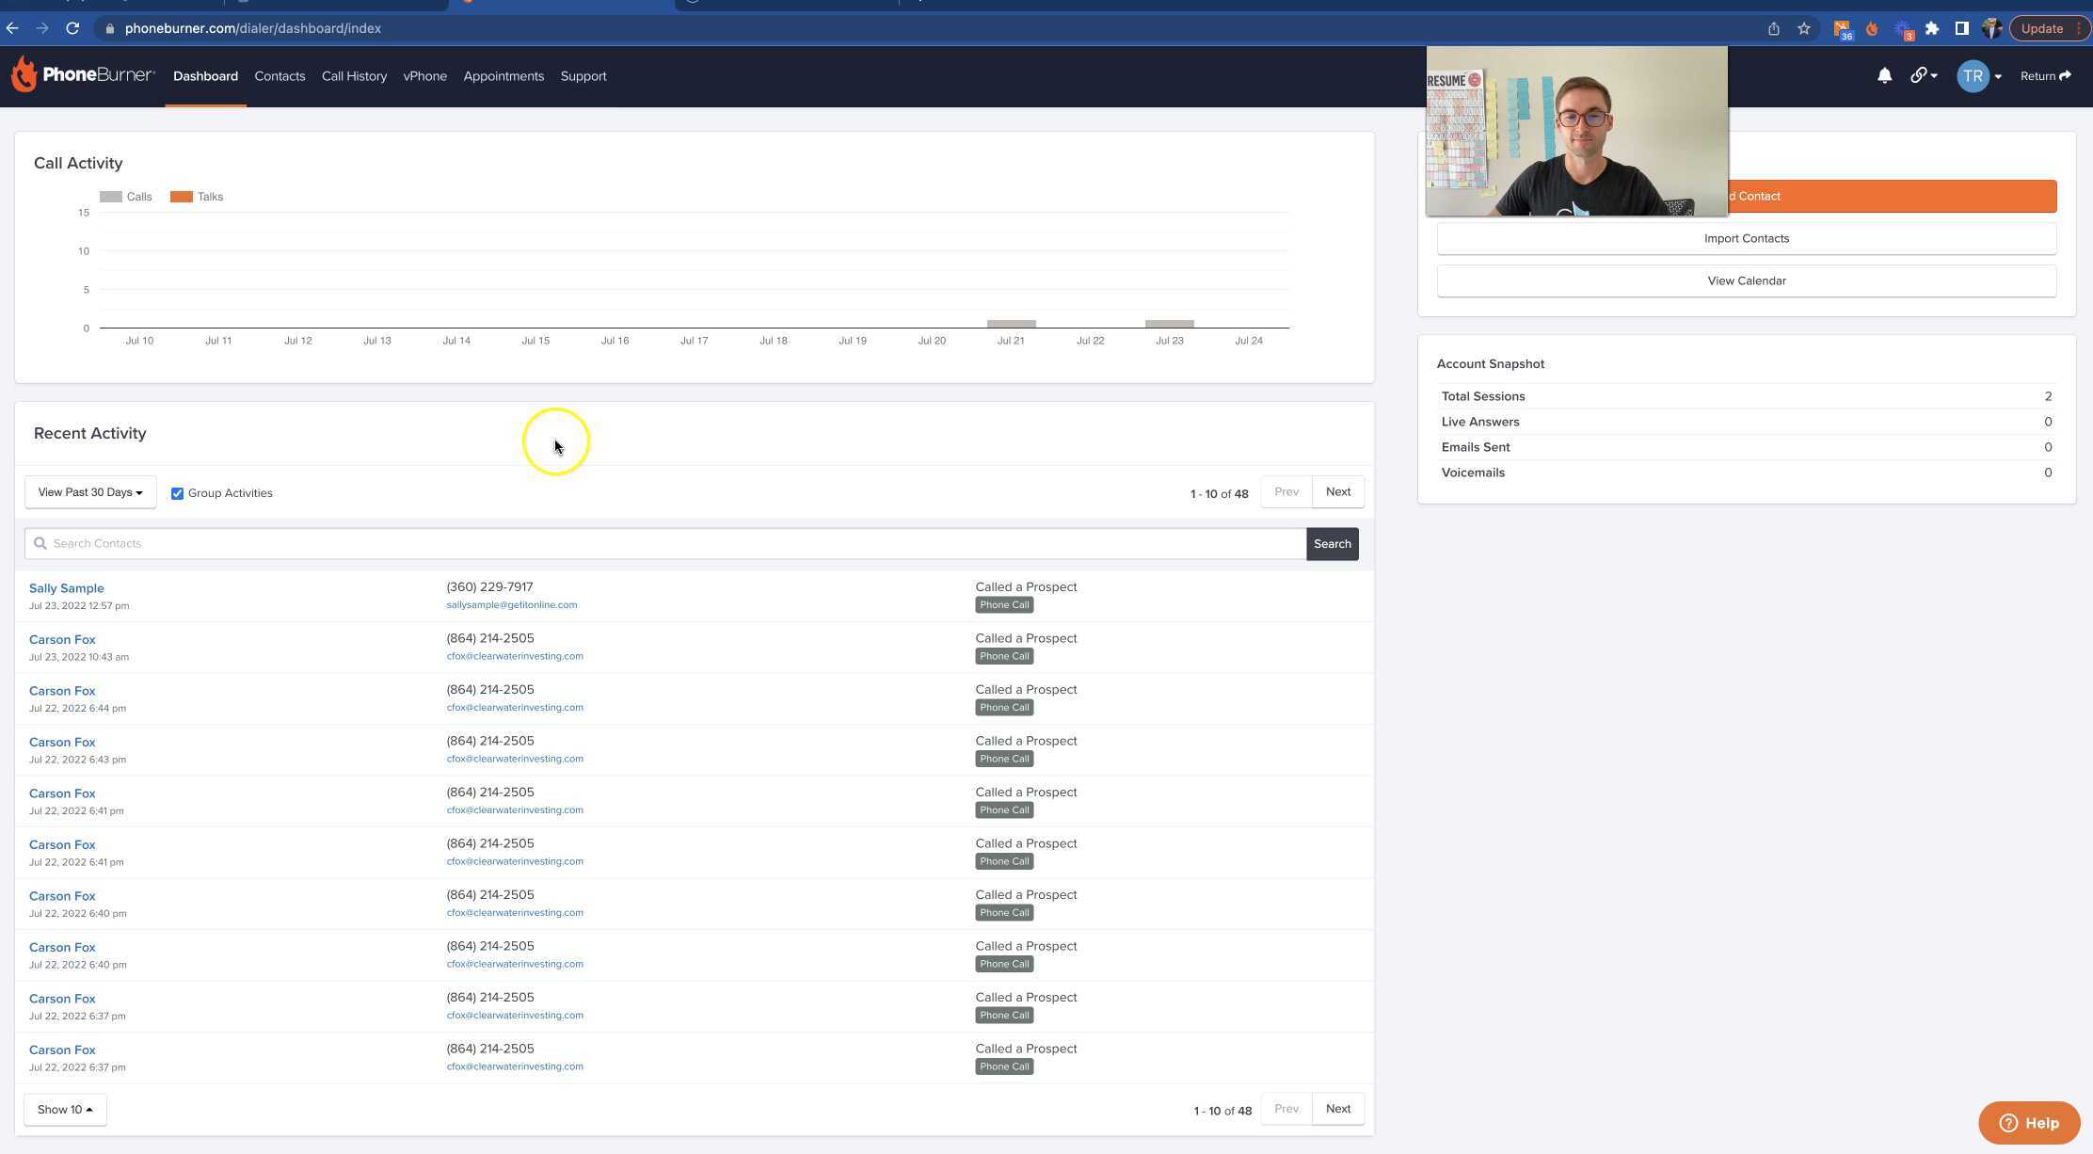Click the share page icon

point(1774,28)
